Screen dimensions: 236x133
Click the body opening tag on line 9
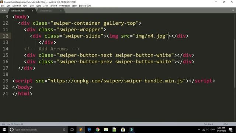[21, 17]
